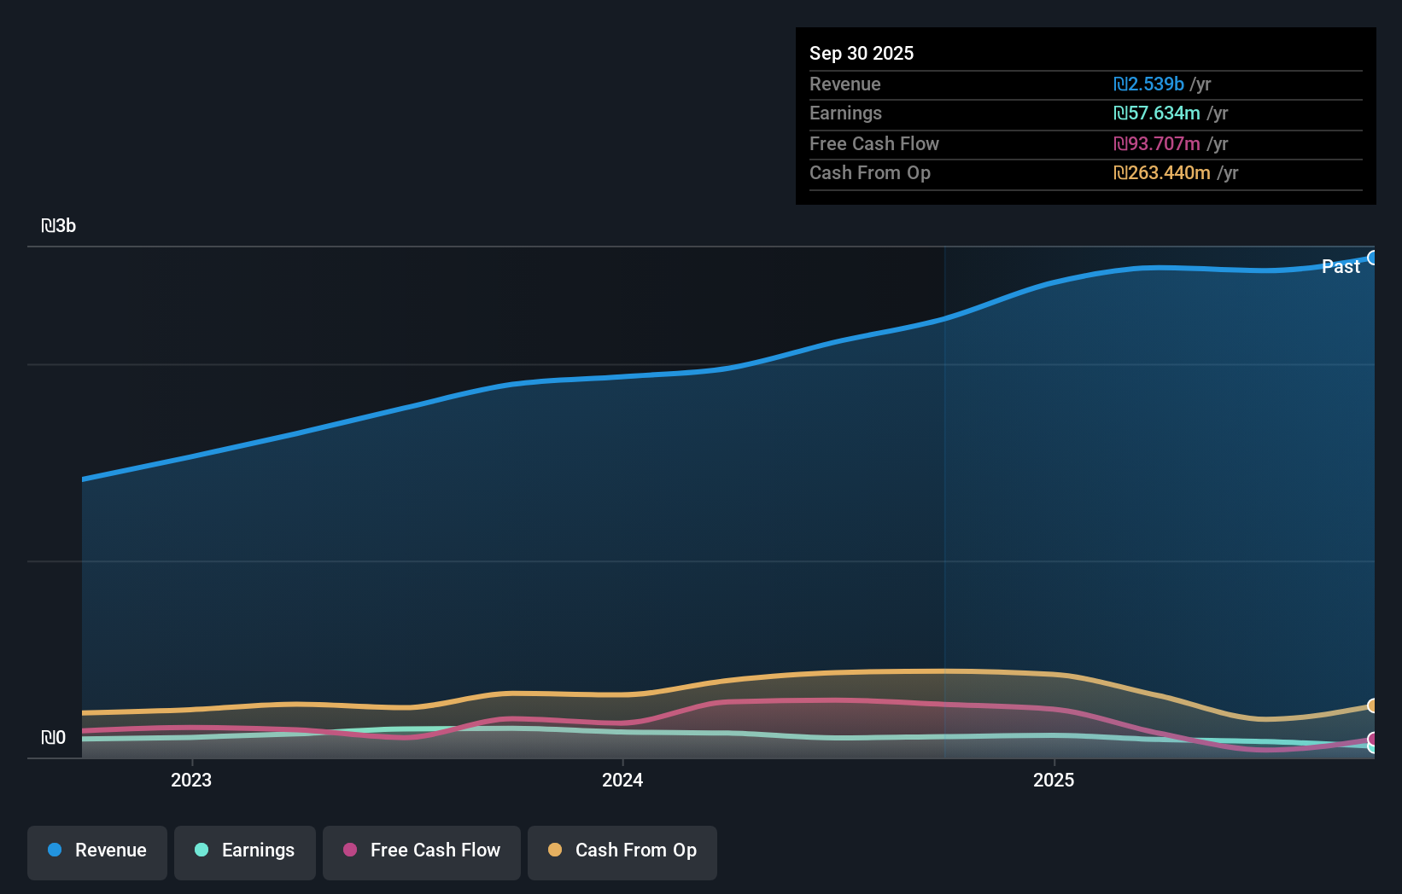This screenshot has height=894, width=1402.
Task: Click the Past label on the chart
Action: [1341, 266]
